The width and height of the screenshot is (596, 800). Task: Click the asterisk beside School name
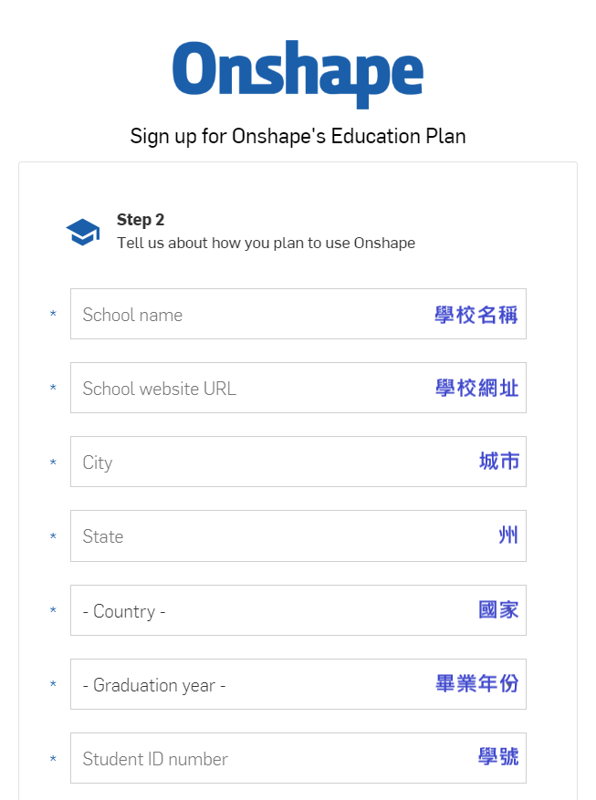(x=53, y=314)
